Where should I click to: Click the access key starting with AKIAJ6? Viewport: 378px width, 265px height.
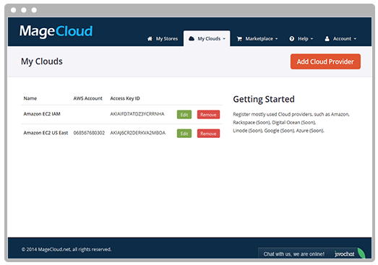coord(137,133)
